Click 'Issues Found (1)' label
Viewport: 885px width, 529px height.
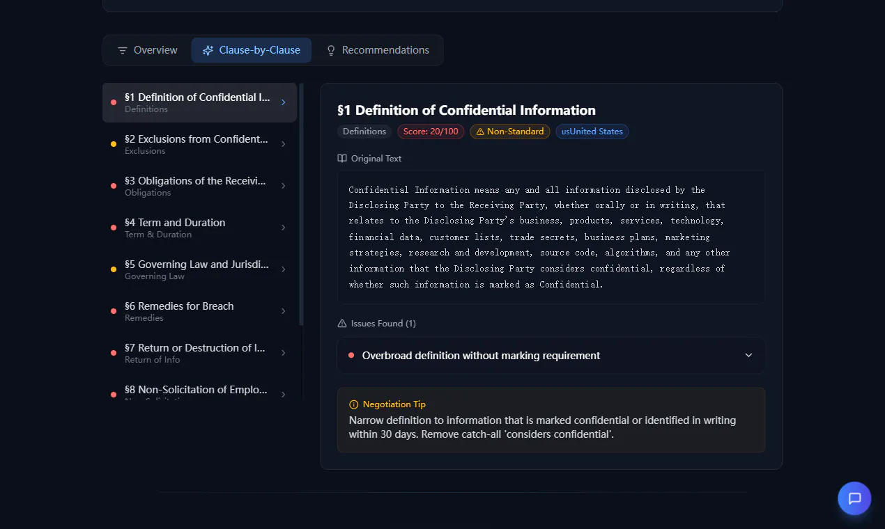[383, 323]
